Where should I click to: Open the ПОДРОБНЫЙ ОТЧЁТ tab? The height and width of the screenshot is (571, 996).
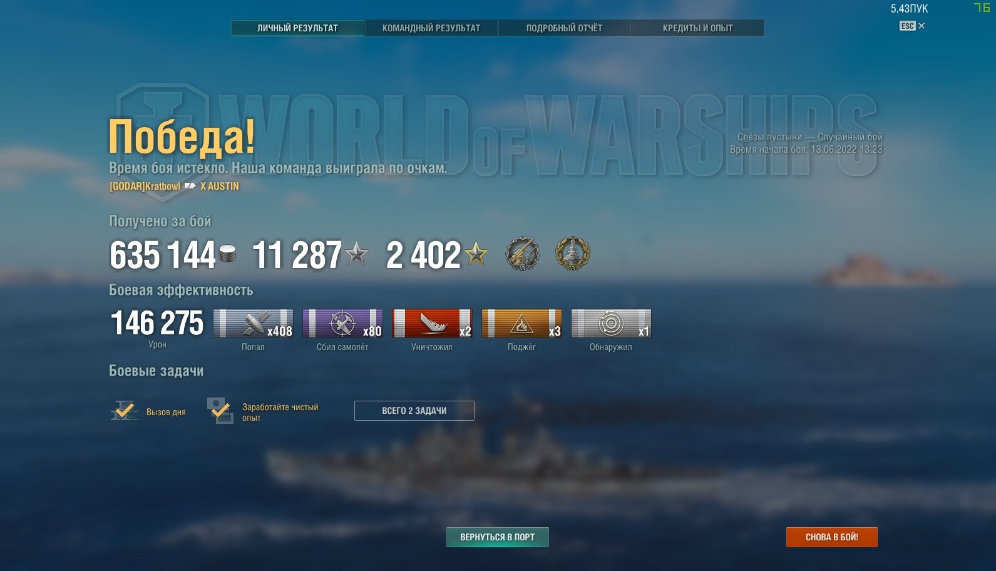click(x=565, y=28)
